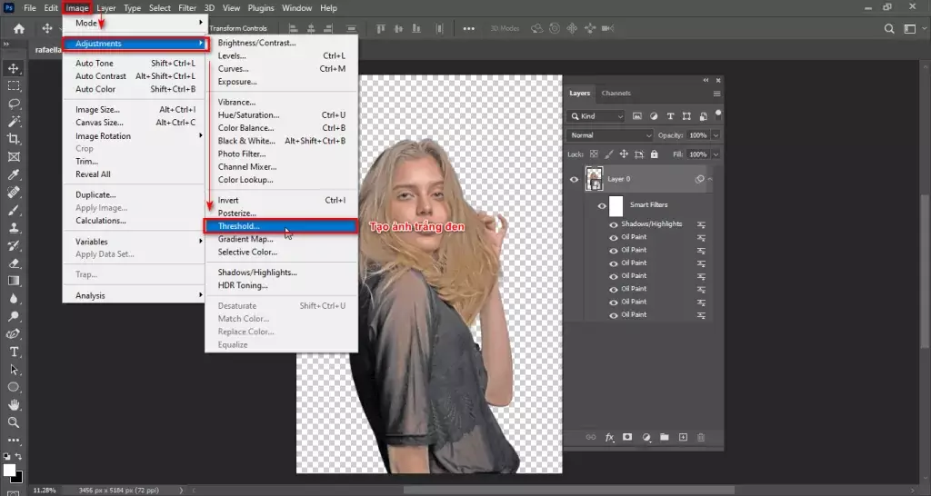Open the search icon in options bar
This screenshot has width=931, height=496.
coord(889,28)
